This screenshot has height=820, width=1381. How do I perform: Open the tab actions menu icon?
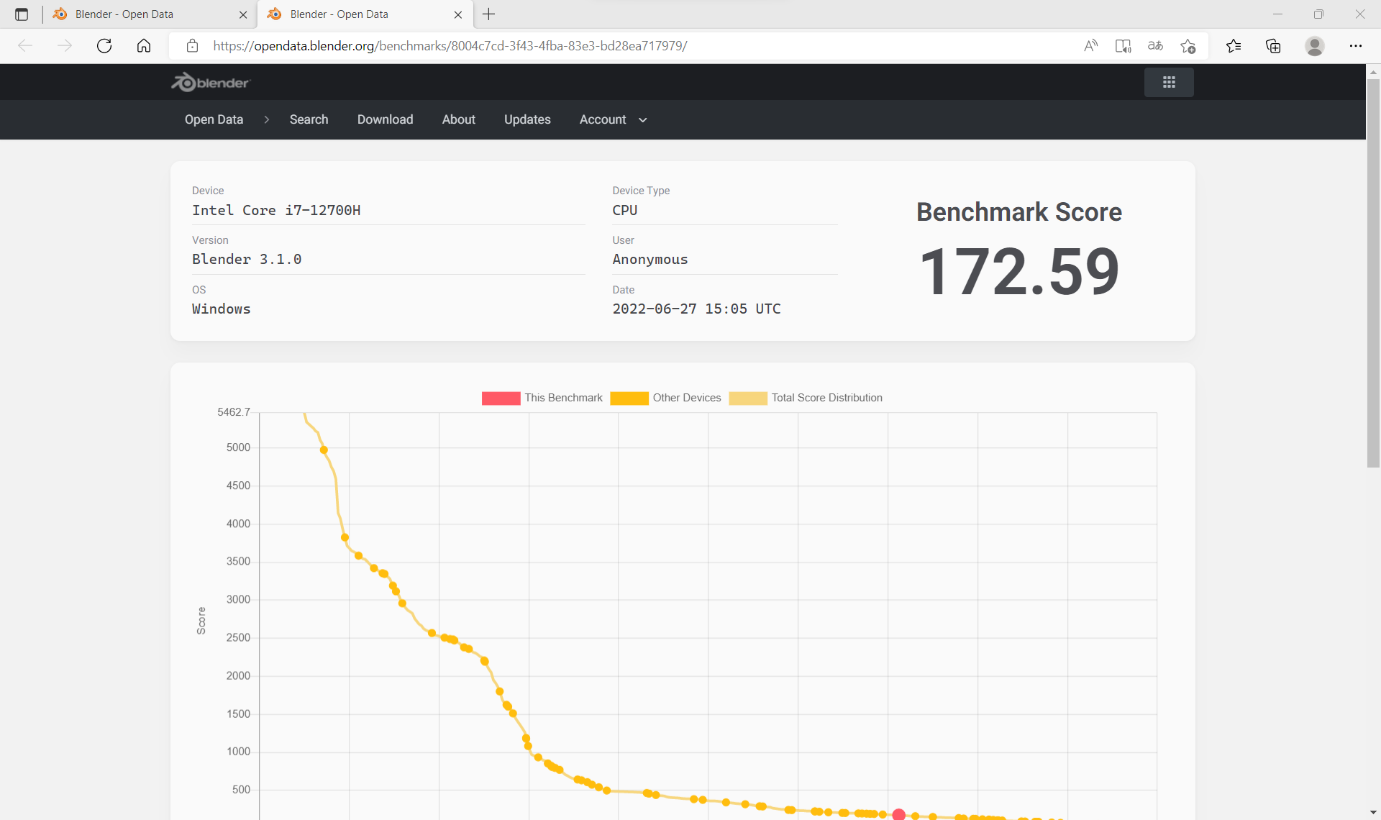click(x=22, y=14)
